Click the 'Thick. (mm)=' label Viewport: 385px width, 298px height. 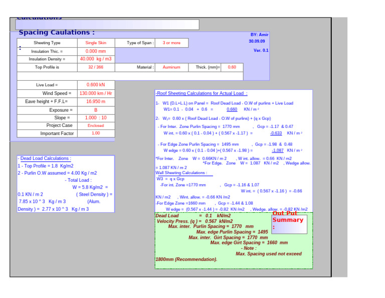pyautogui.click(x=205, y=67)
